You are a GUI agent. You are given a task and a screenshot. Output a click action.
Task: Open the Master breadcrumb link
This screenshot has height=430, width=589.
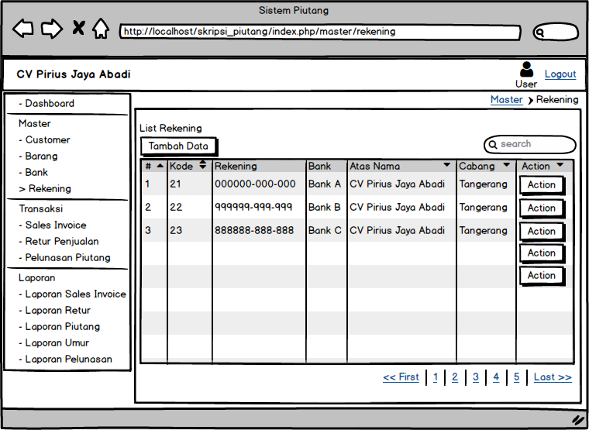coord(506,99)
